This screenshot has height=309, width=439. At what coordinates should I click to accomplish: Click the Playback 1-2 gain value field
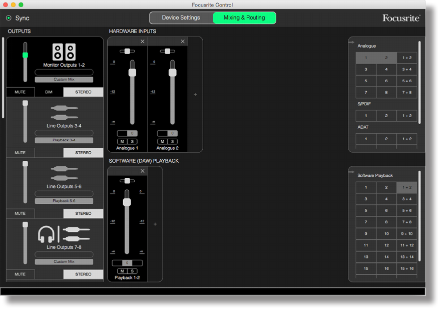[127, 263]
